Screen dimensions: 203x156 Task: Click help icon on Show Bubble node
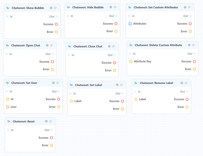pyautogui.click(x=51, y=8)
